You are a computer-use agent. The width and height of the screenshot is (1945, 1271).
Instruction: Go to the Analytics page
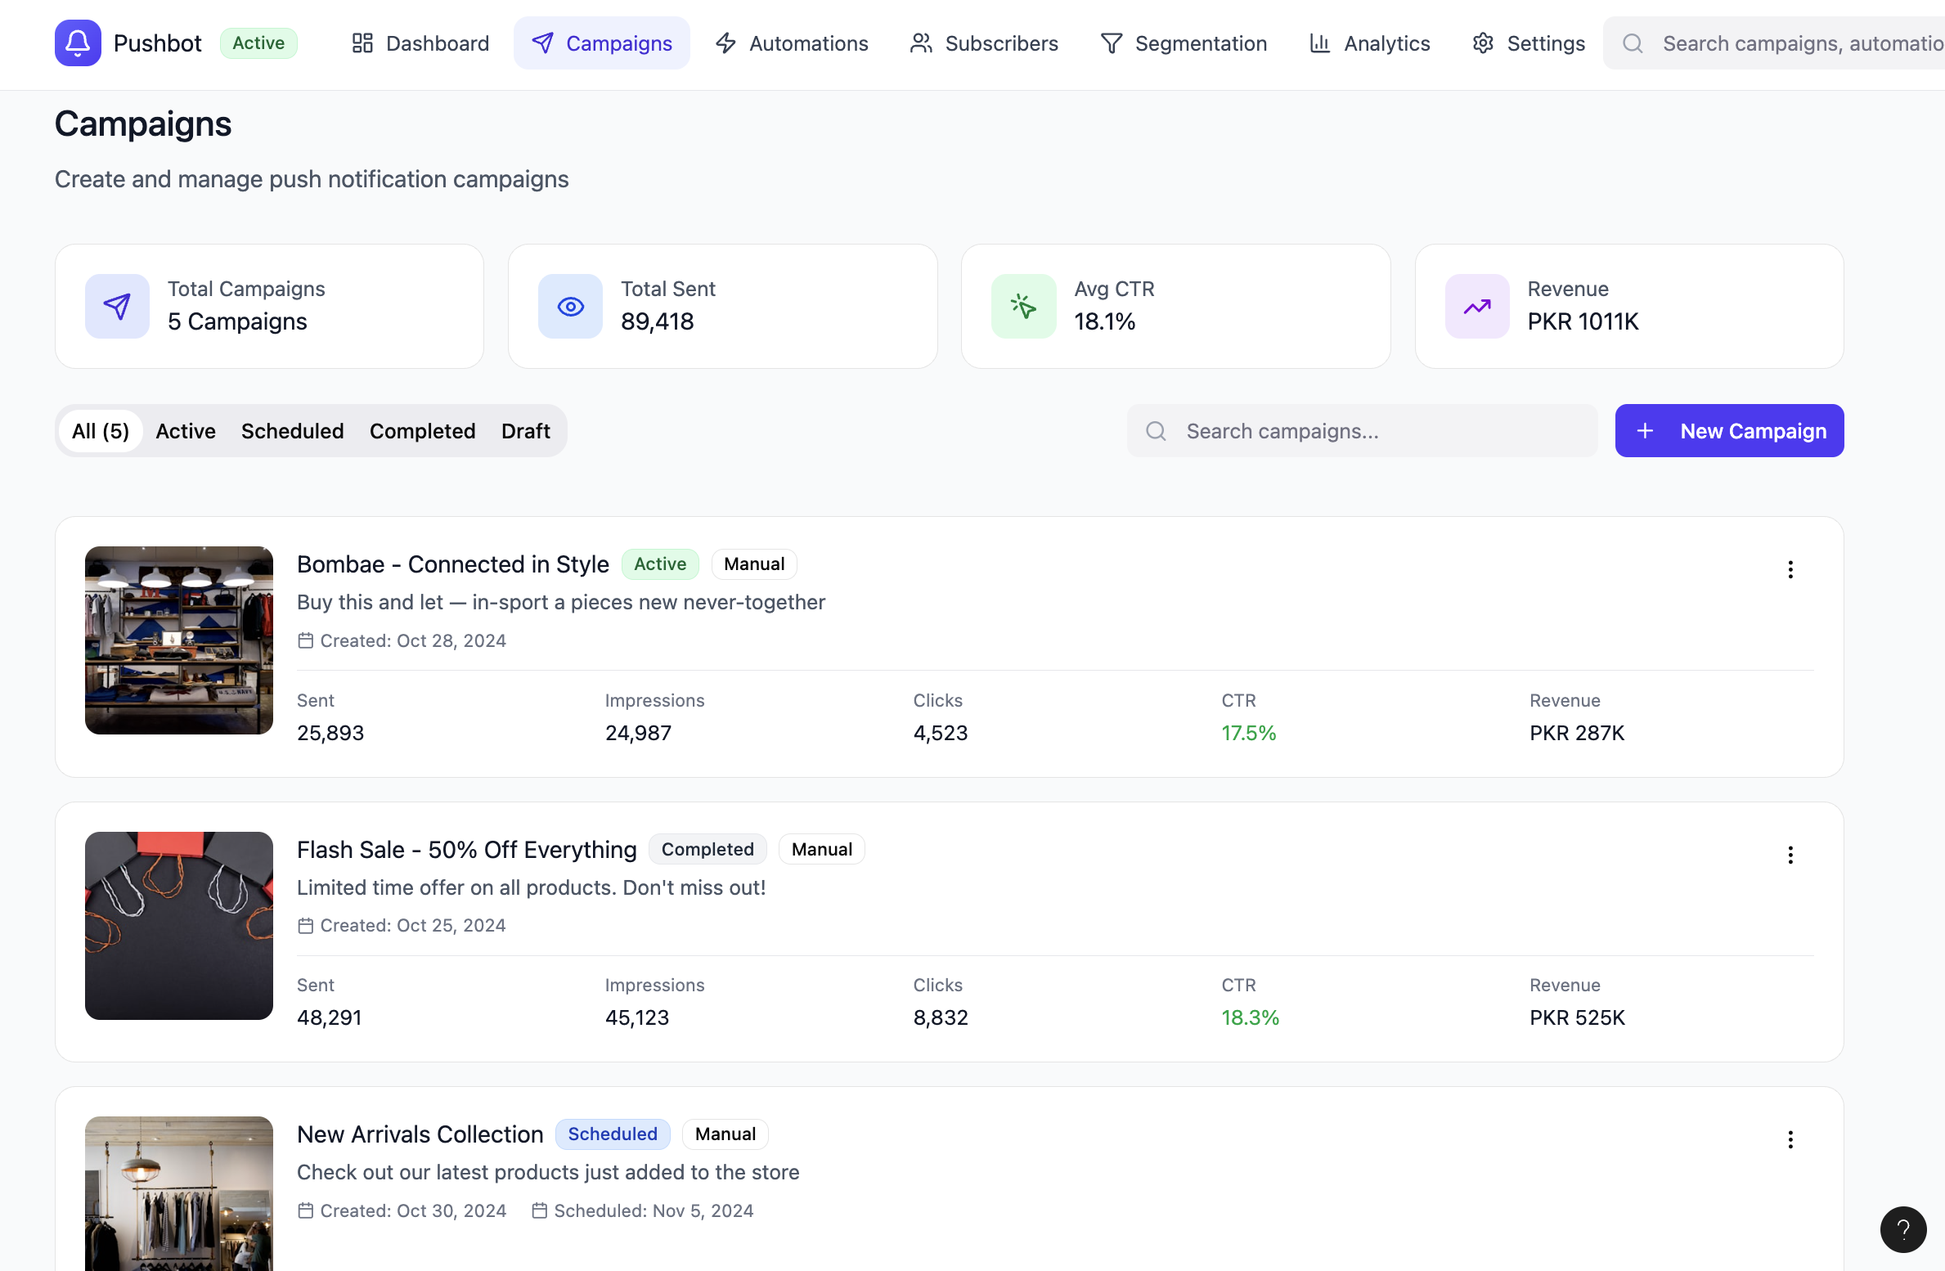[1370, 43]
